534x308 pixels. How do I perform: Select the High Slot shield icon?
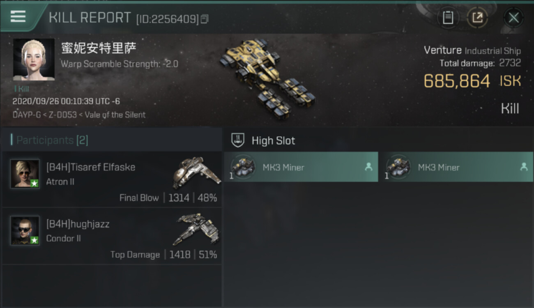238,140
